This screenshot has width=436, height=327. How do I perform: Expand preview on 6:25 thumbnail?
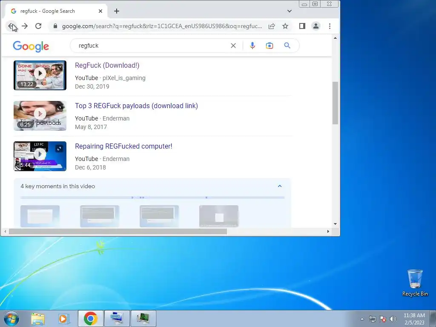coord(59,108)
